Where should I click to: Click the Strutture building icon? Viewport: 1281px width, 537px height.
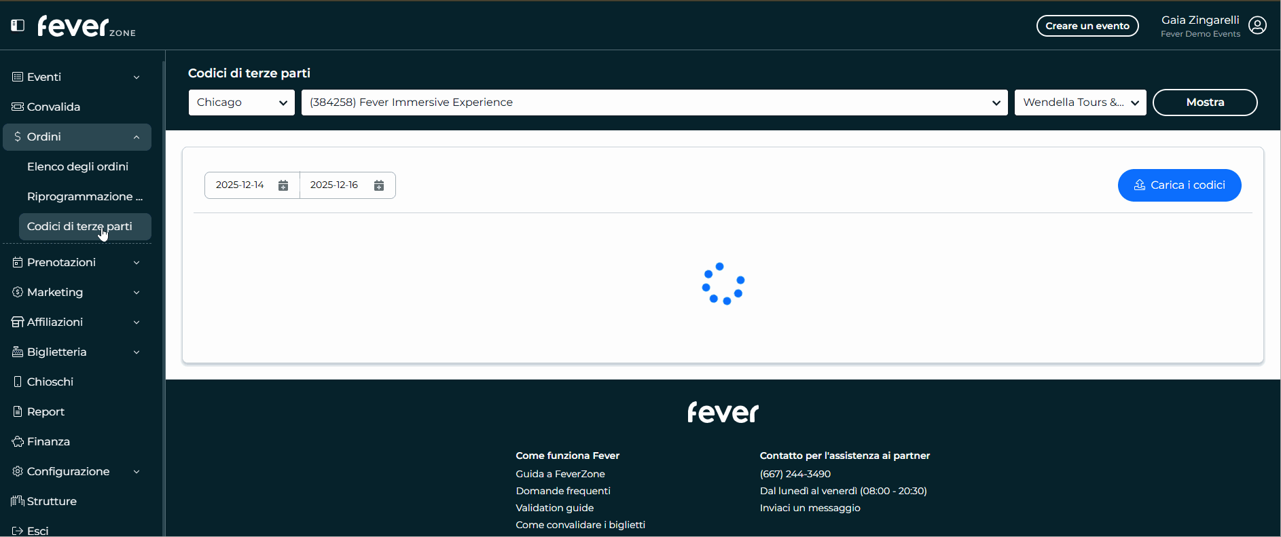coord(18,501)
